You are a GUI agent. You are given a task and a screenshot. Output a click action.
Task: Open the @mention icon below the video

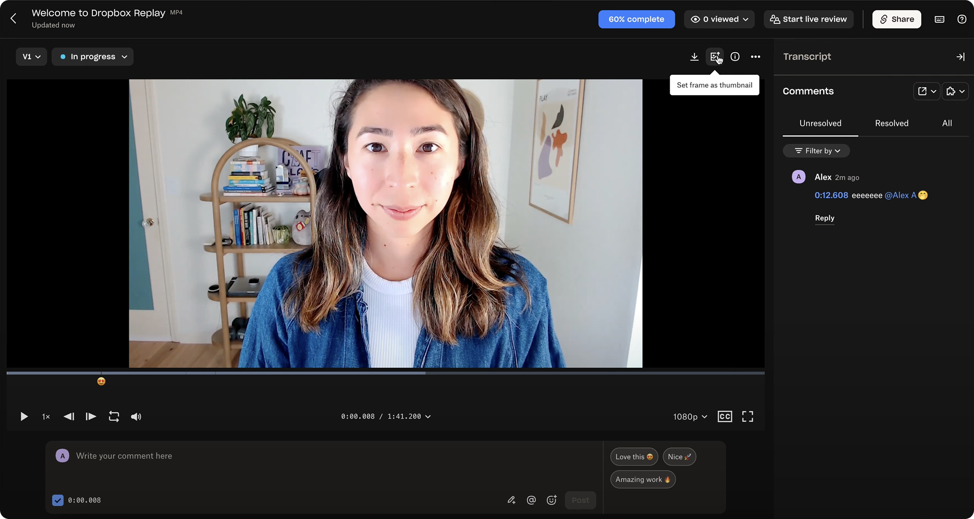pyautogui.click(x=532, y=500)
